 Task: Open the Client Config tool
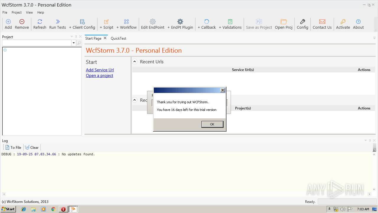[x=82, y=24]
